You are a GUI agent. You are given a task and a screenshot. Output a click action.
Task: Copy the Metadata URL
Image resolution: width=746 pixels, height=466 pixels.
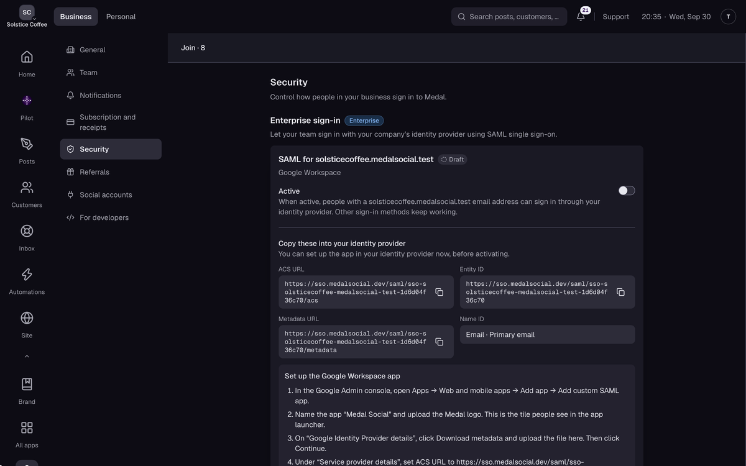tap(439, 342)
